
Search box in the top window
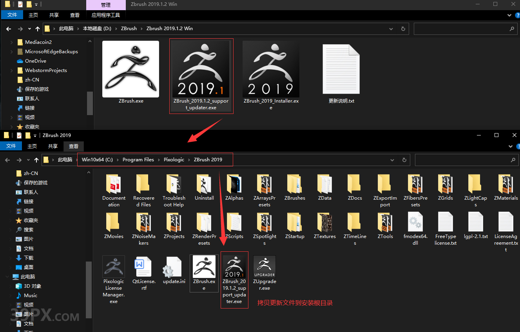465,29
